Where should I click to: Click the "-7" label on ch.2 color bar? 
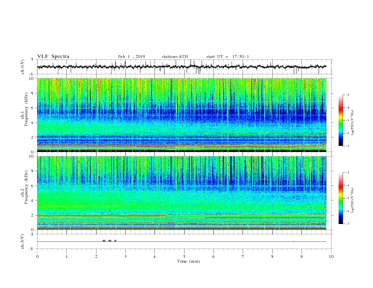click(x=347, y=224)
